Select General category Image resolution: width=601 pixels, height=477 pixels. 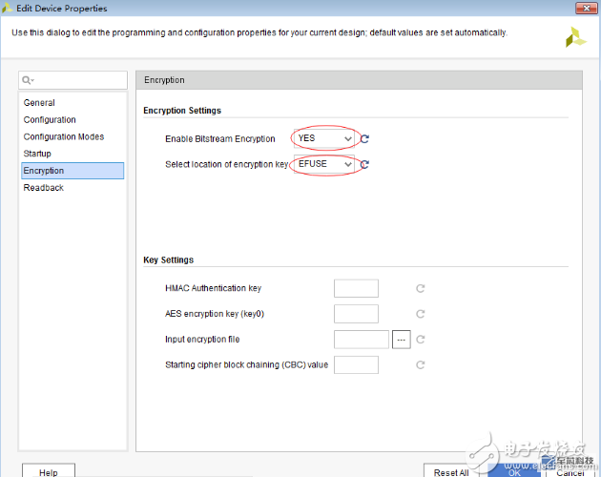pyautogui.click(x=39, y=103)
